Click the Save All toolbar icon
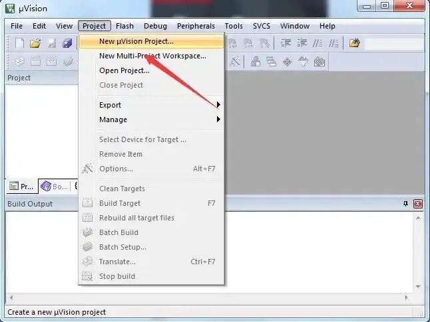Screen dimensions: 430x322 click(x=67, y=43)
